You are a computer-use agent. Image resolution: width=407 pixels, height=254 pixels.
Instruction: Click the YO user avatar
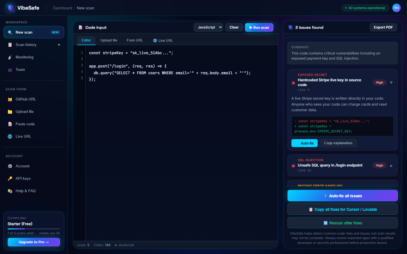point(397,8)
